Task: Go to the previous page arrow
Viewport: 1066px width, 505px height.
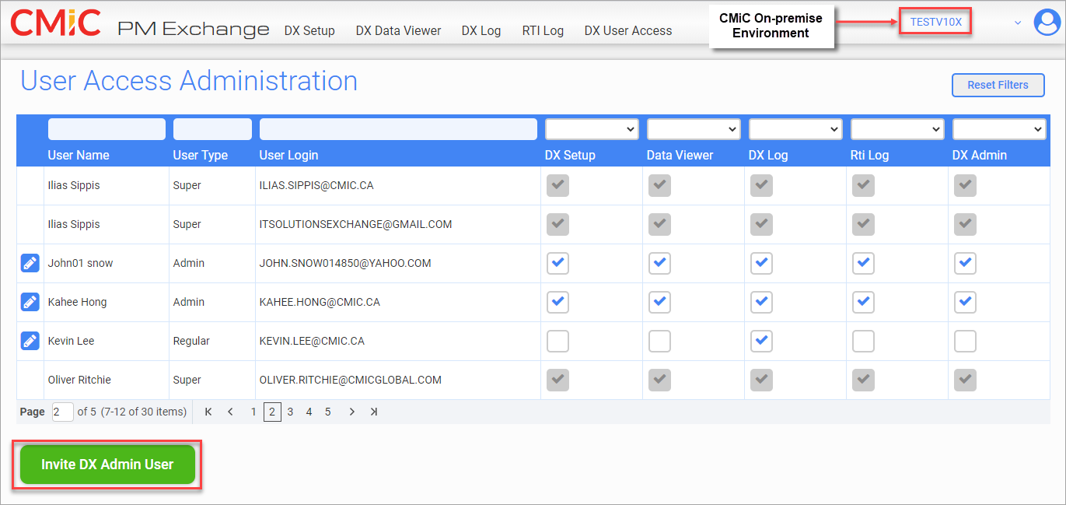Action: (x=230, y=412)
